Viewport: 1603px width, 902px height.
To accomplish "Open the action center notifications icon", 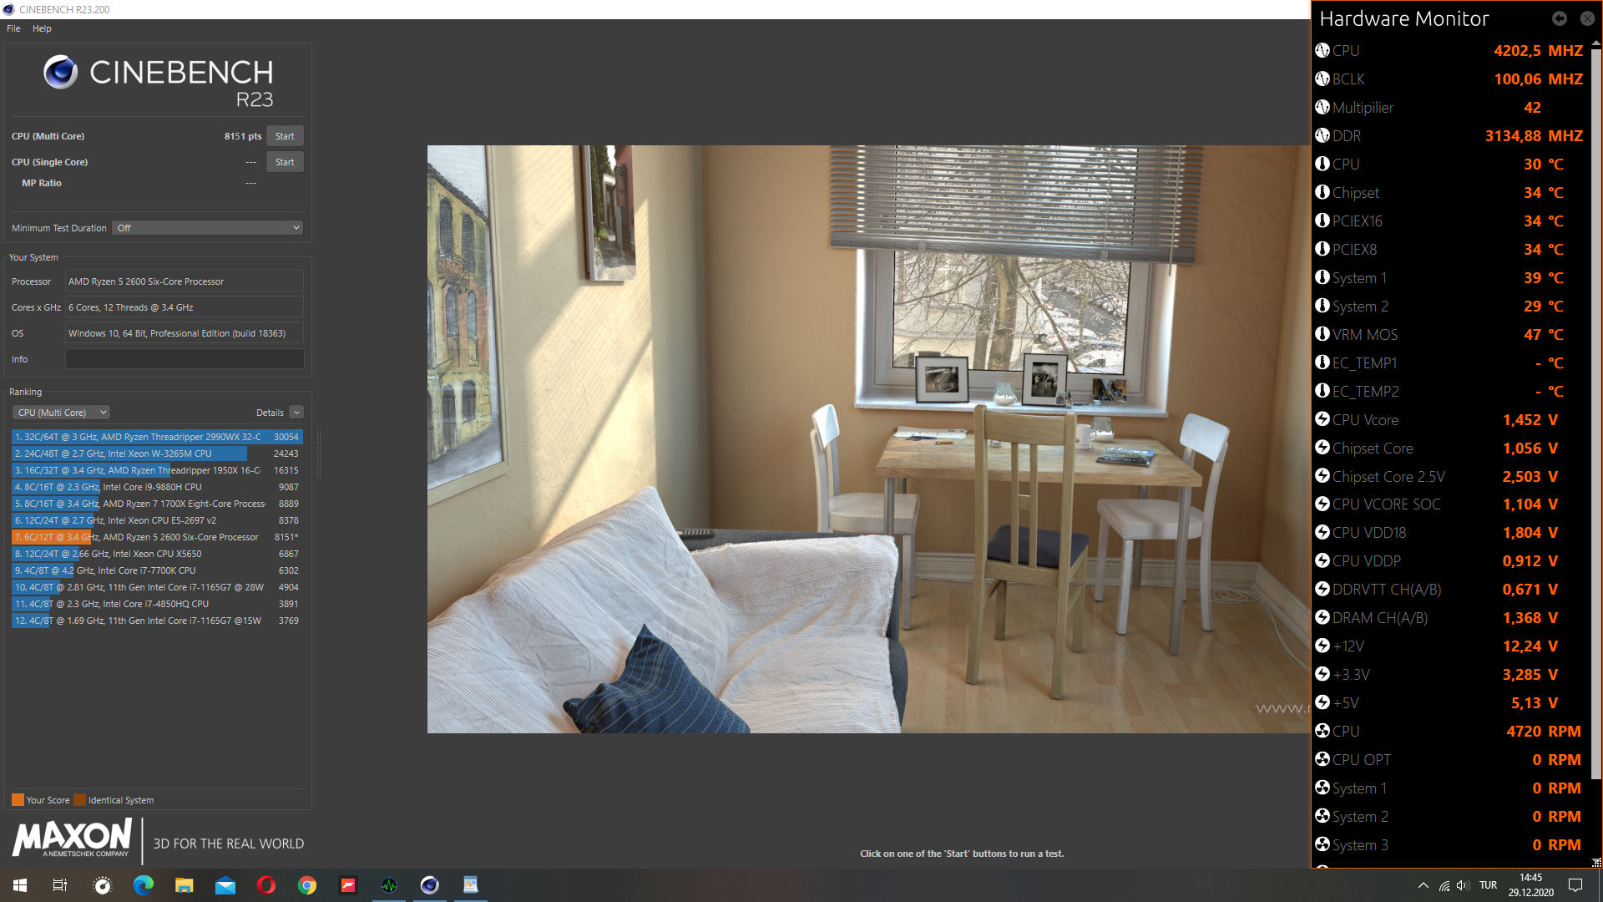I will tap(1575, 885).
